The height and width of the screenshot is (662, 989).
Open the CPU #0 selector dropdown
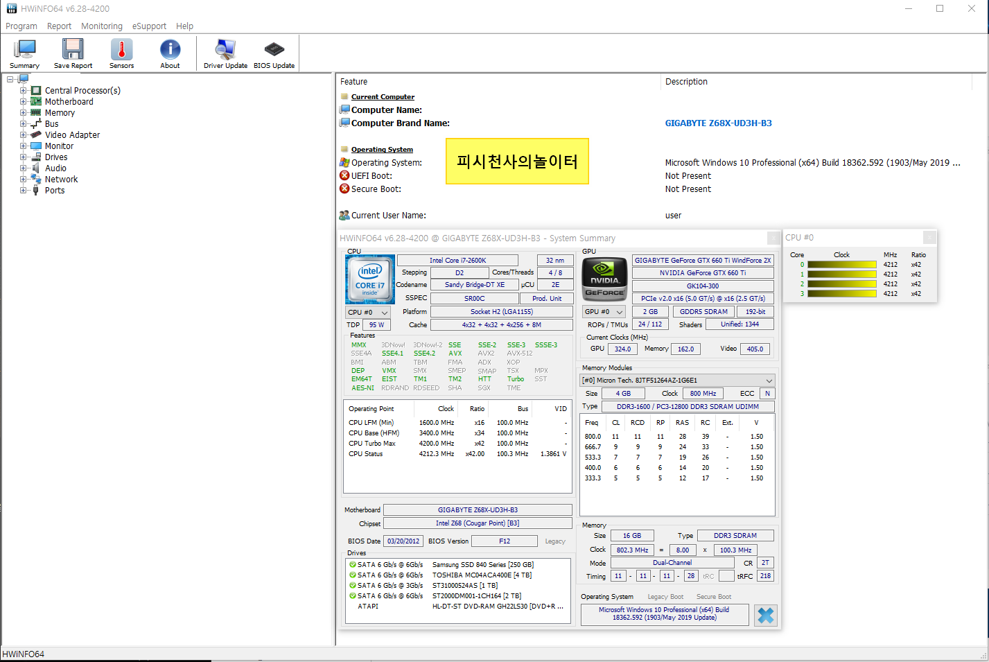click(x=369, y=313)
